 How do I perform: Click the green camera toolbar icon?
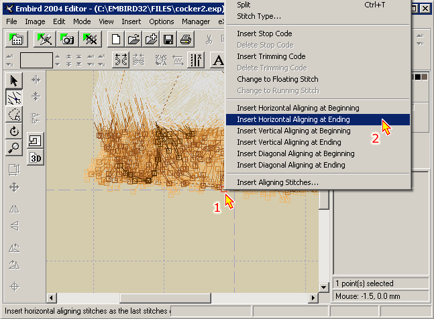click(67, 40)
